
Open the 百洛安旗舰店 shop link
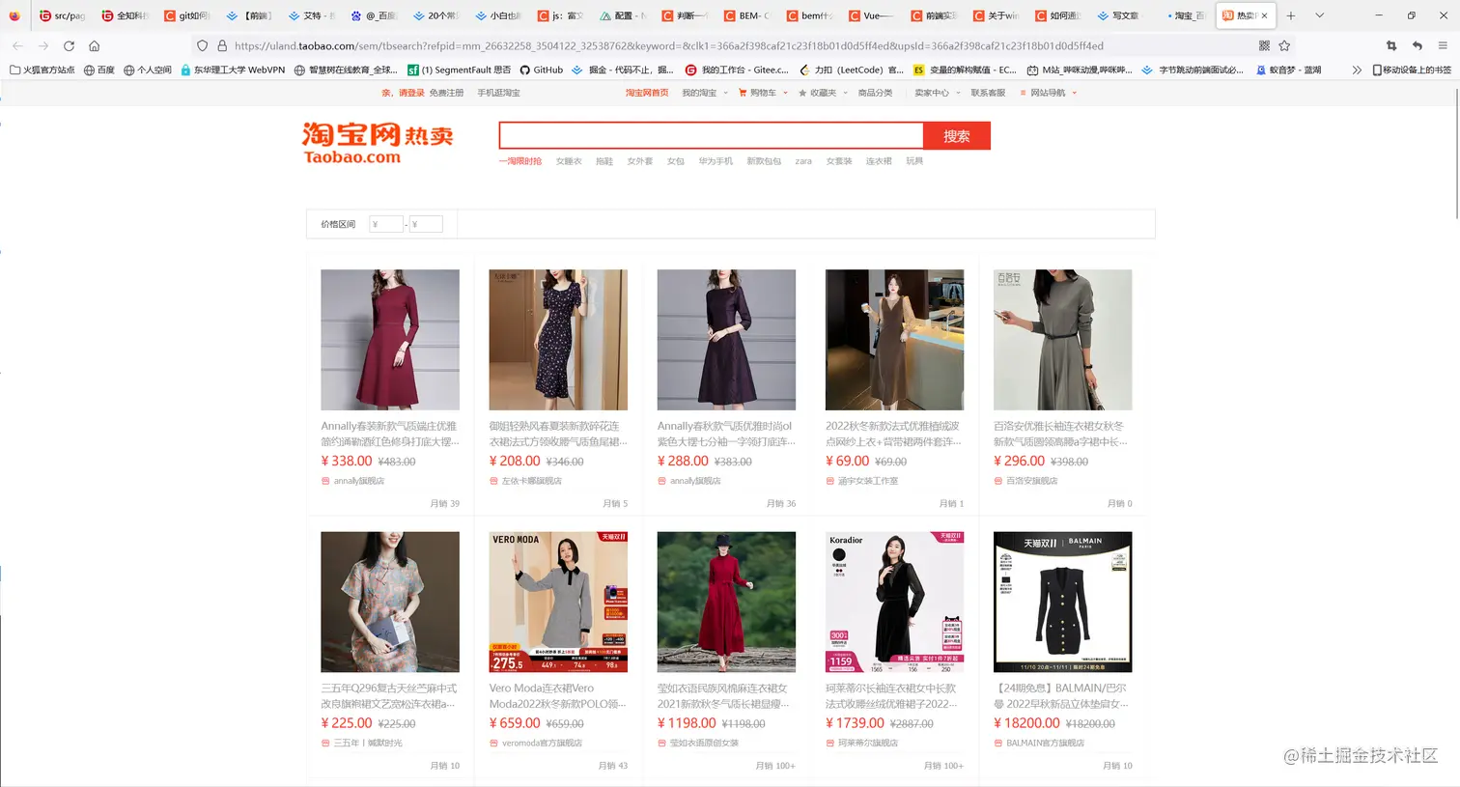[1031, 481]
